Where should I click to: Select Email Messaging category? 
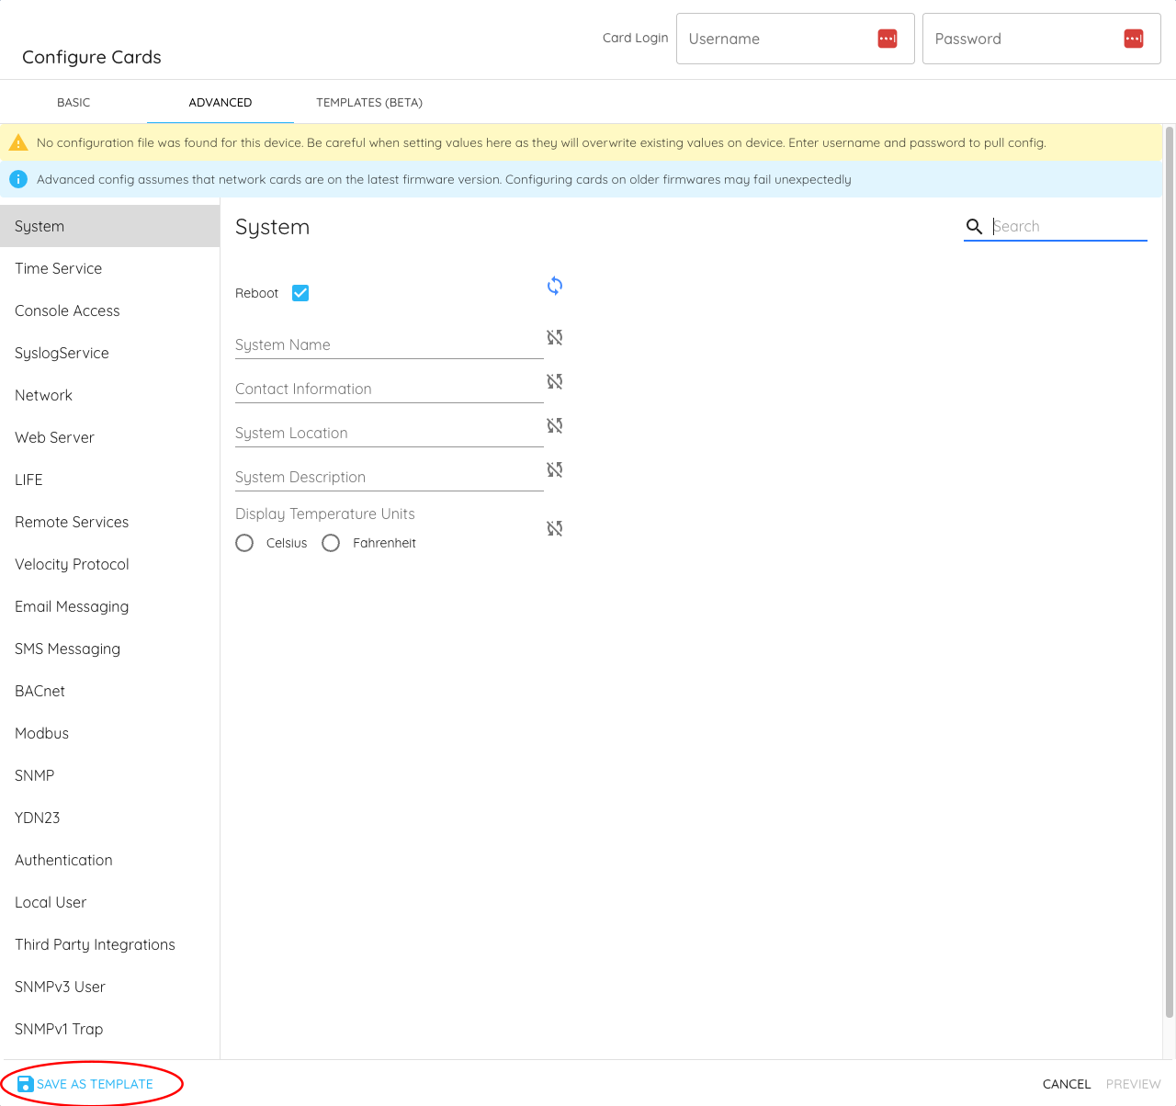click(110, 606)
